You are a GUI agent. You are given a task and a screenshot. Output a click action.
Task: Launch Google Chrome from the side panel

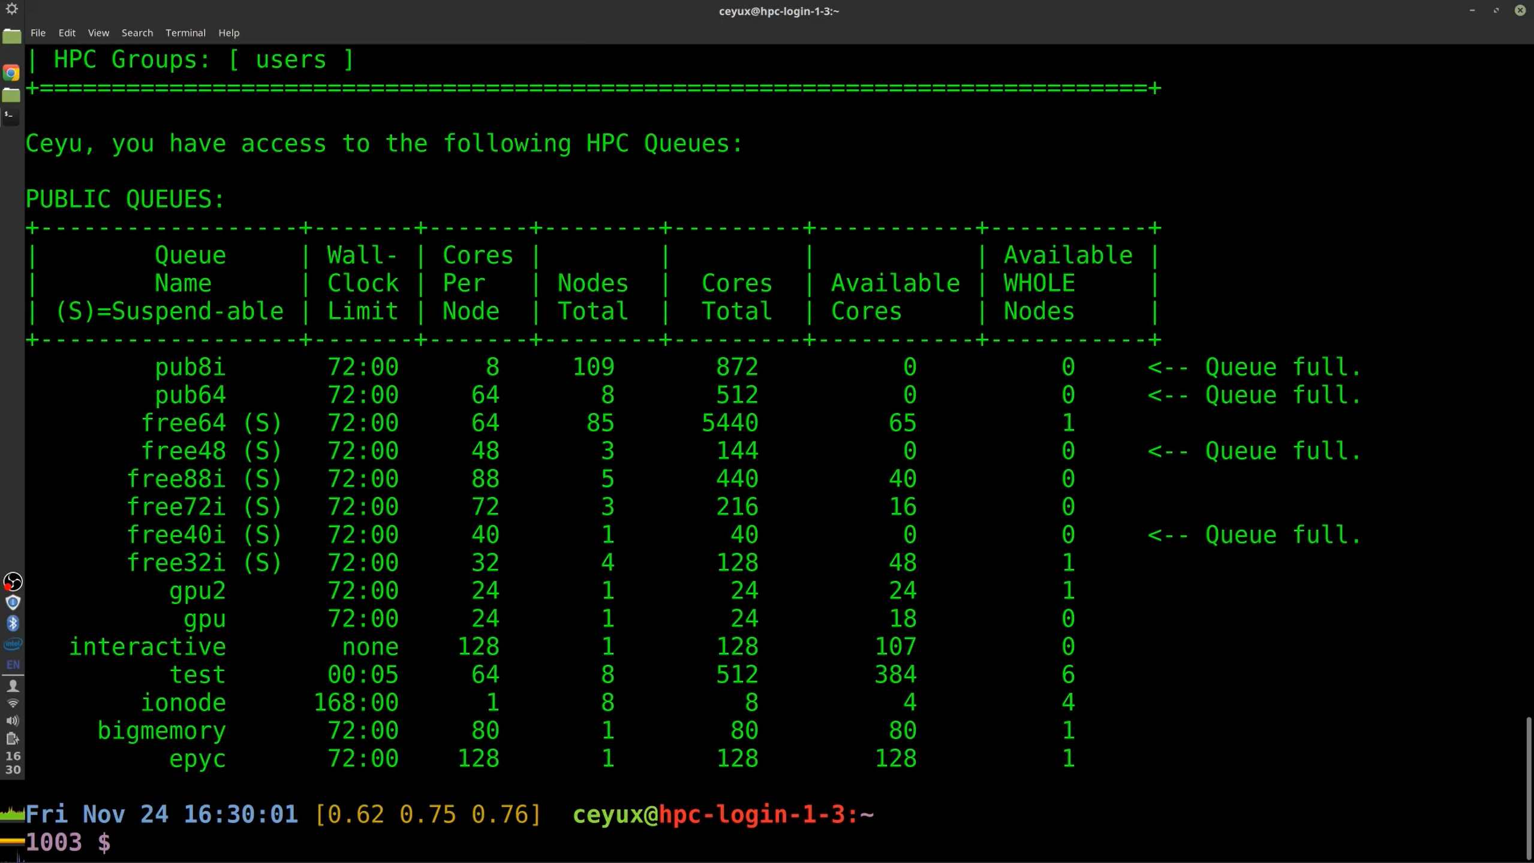click(x=11, y=73)
